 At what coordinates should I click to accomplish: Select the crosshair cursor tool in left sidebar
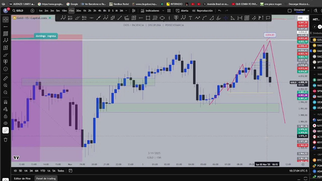point(6,19)
